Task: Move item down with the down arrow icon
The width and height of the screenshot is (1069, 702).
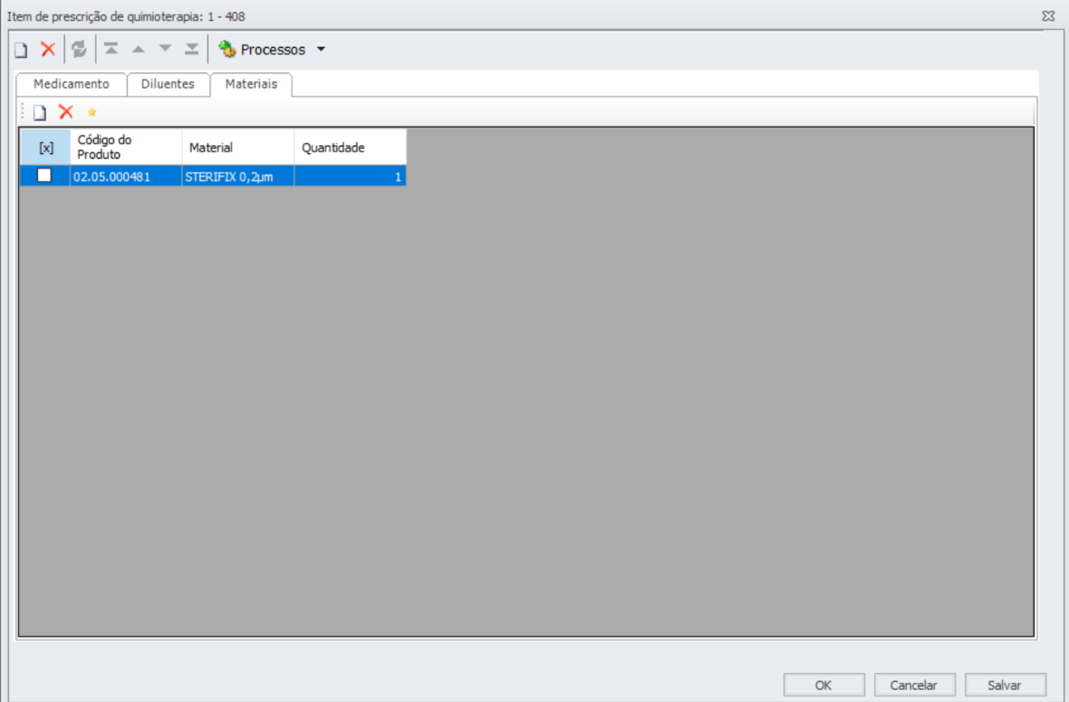Action: pyautogui.click(x=165, y=49)
